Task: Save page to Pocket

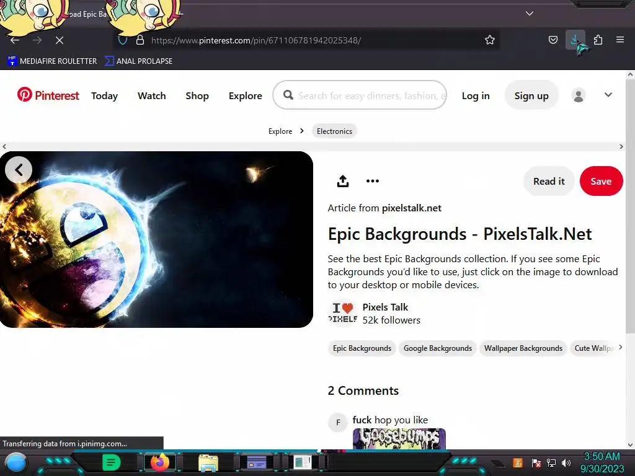Action: coord(553,40)
